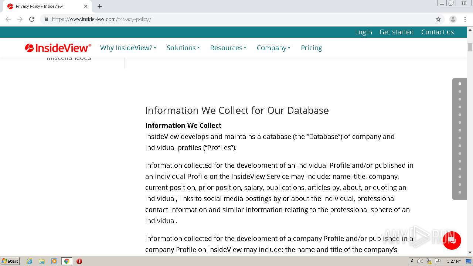Open a new tab with the plus button
Screen dimensions: 473x266
(x=100, y=6)
